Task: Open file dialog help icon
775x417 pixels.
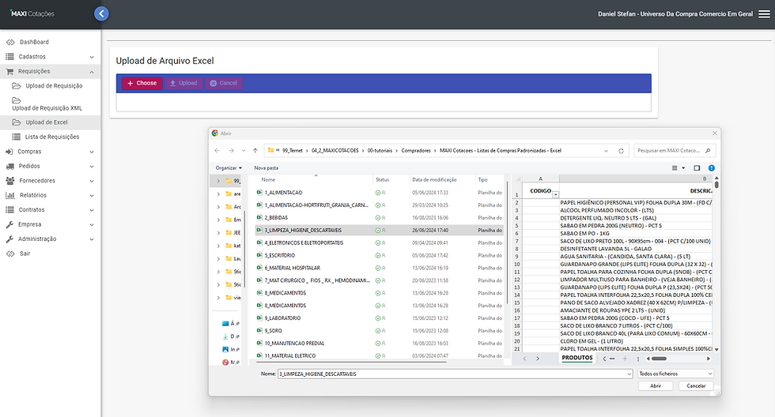Action: 712,168
